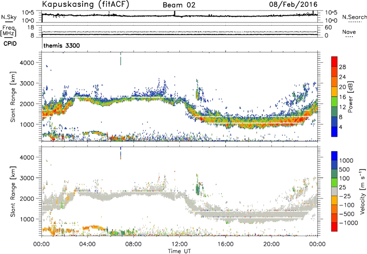This screenshot has width=367, height=254.
Task: Click the '18' frequency axis tick
Action: click(31, 28)
